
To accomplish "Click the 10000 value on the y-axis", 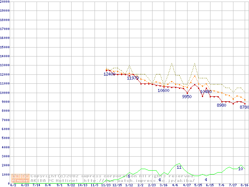I will pos(5,93).
